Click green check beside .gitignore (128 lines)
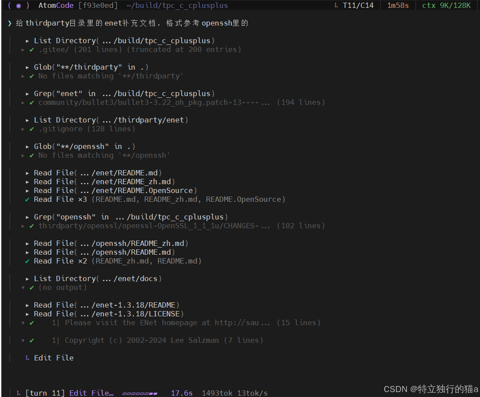480x397 pixels. pyautogui.click(x=31, y=129)
